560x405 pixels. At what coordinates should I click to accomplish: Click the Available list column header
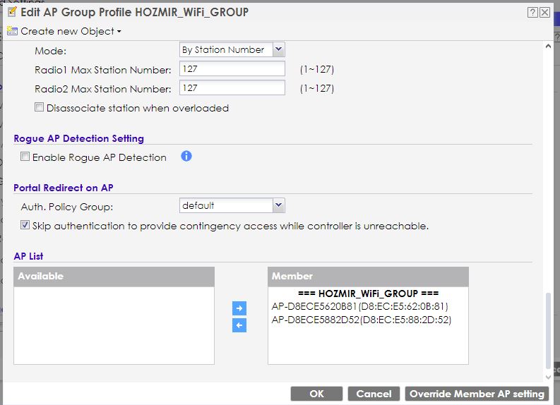coord(114,277)
